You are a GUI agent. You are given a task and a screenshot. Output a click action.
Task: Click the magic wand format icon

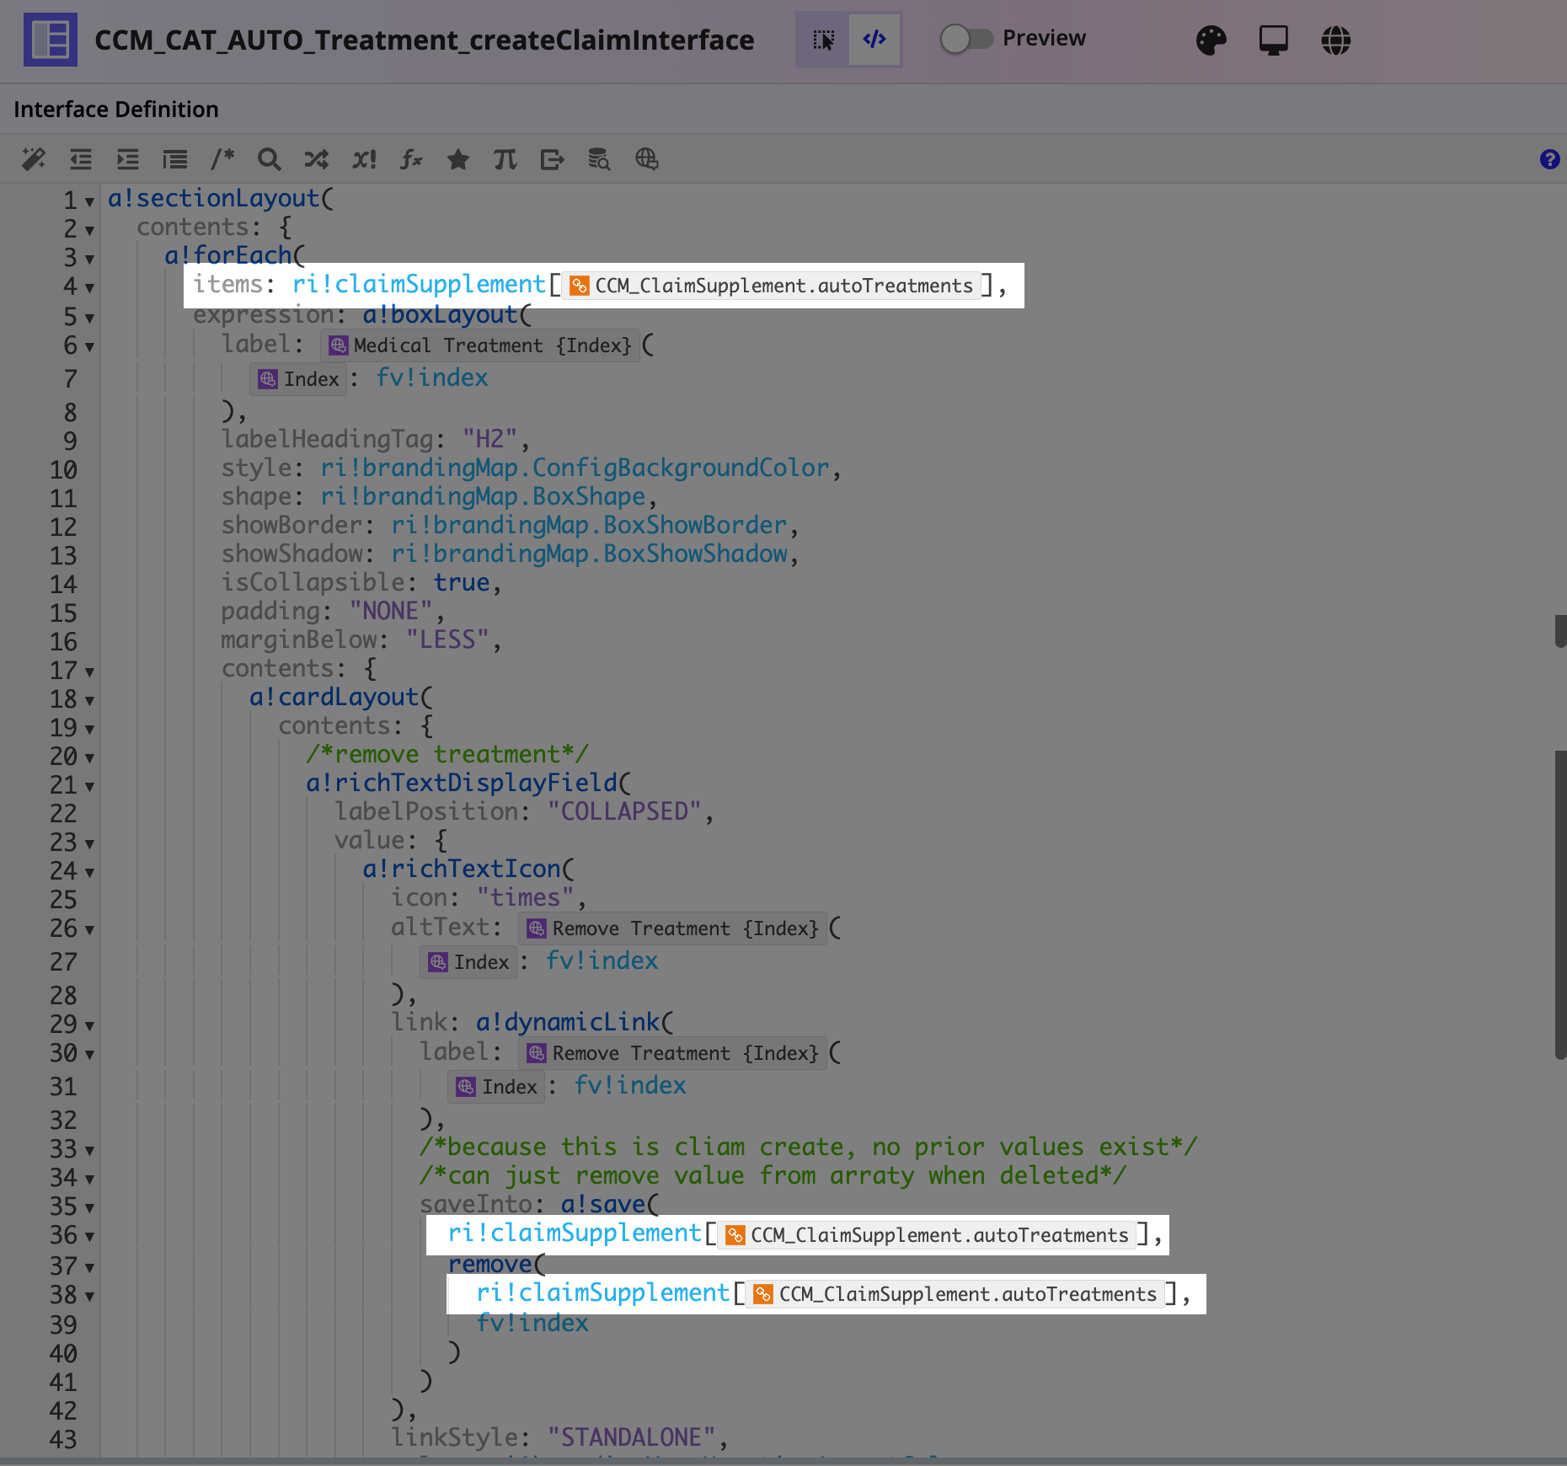[34, 159]
